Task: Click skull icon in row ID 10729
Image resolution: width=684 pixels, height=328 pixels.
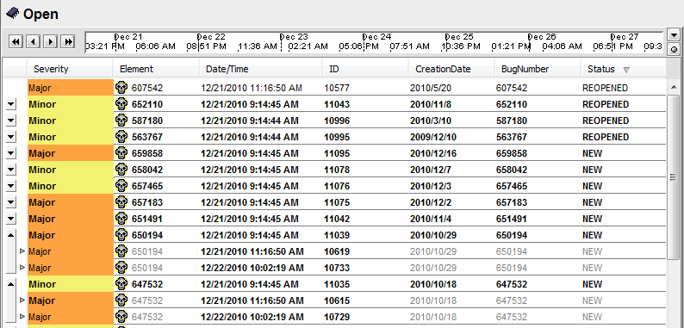Action: [x=121, y=317]
